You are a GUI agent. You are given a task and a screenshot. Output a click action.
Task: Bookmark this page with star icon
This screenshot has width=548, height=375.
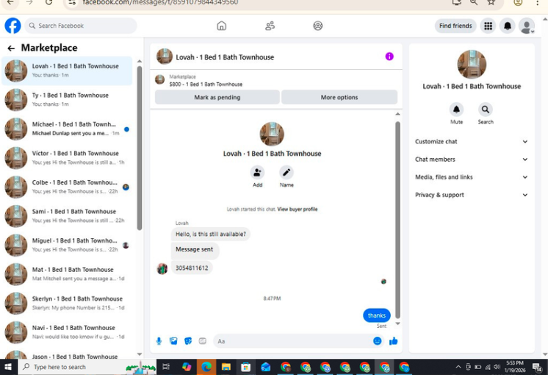click(x=491, y=2)
